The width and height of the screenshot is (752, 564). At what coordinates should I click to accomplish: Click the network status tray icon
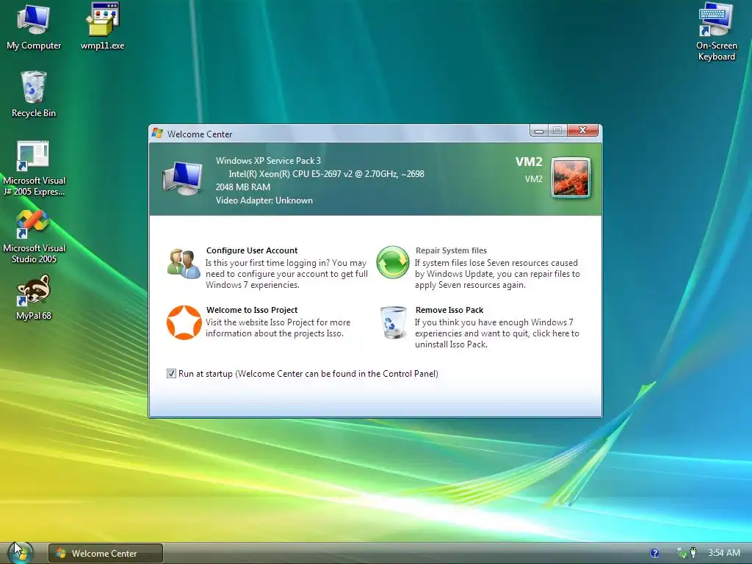681,553
